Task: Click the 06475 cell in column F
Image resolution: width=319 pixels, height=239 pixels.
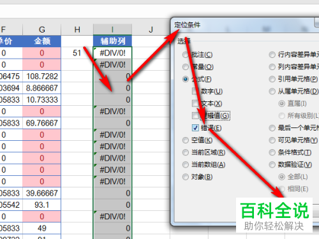Action: (x=11, y=76)
